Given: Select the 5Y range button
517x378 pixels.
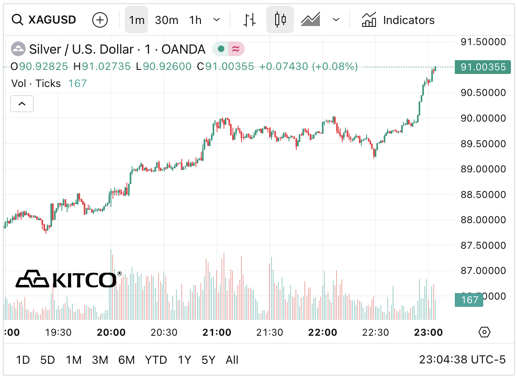Looking at the screenshot, I should click(209, 360).
